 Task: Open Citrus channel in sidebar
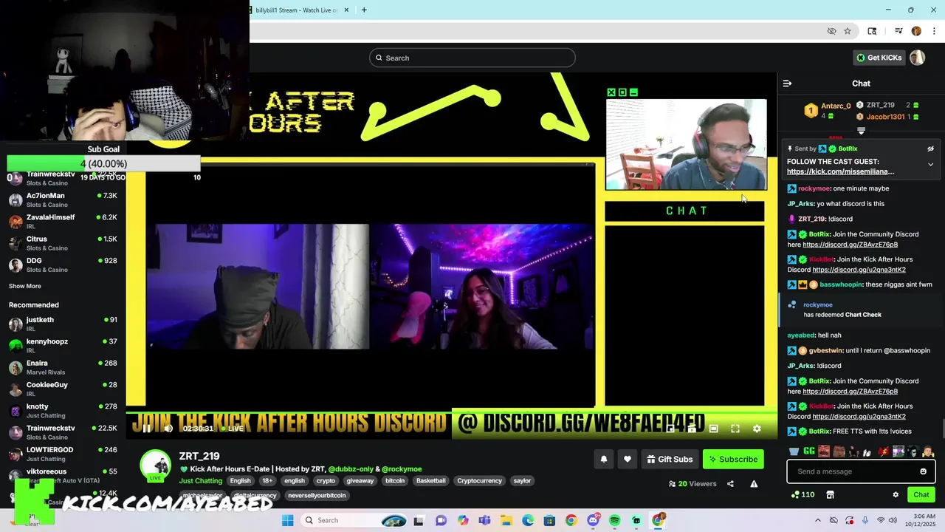coord(63,243)
